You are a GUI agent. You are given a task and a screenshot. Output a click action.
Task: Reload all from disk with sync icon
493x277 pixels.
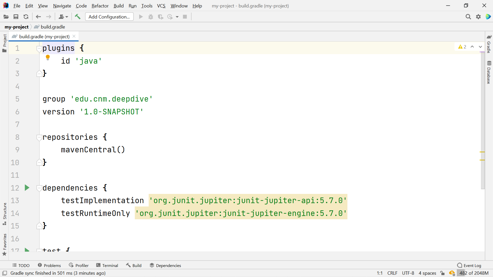tap(26, 16)
